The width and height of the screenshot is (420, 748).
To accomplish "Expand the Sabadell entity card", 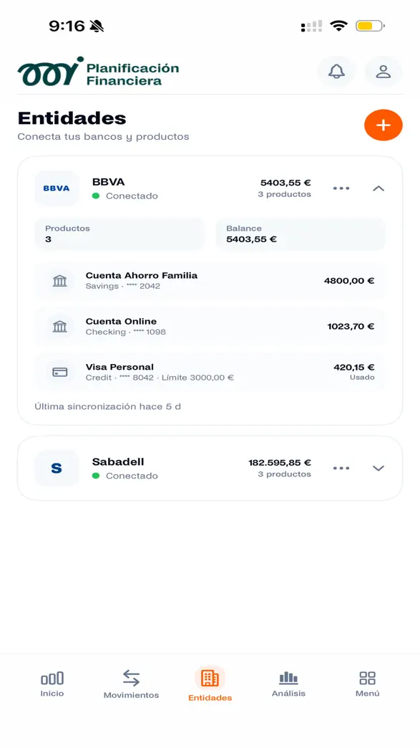I will [379, 469].
